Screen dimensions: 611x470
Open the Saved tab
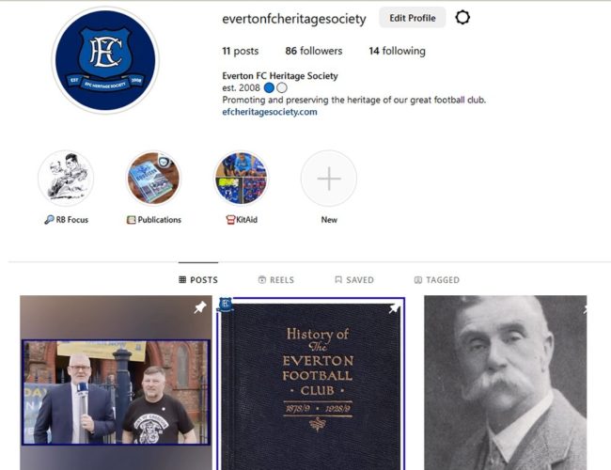point(354,280)
